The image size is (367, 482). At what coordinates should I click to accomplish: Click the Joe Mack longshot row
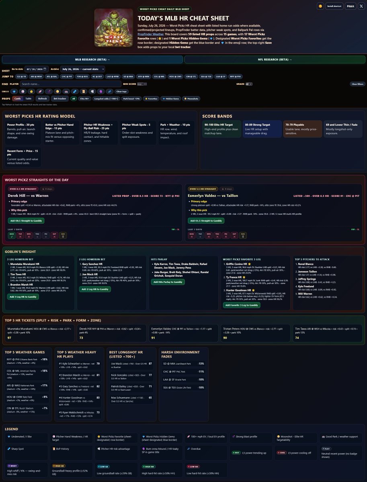click(x=131, y=365)
